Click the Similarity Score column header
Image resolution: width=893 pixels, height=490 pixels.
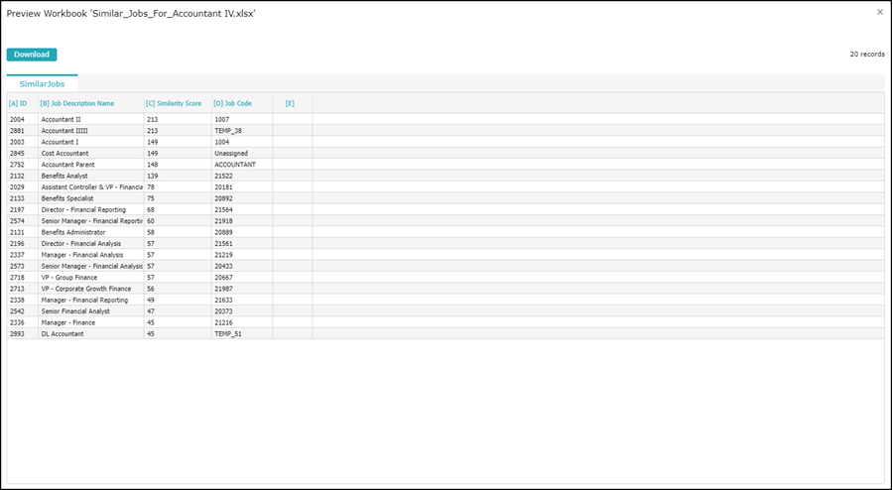coord(174,103)
